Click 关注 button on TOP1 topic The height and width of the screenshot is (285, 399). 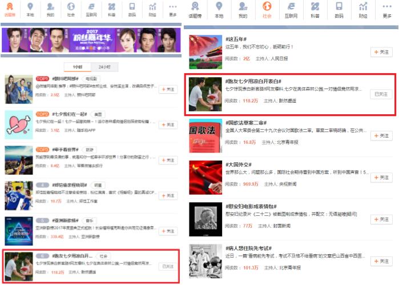168,89
